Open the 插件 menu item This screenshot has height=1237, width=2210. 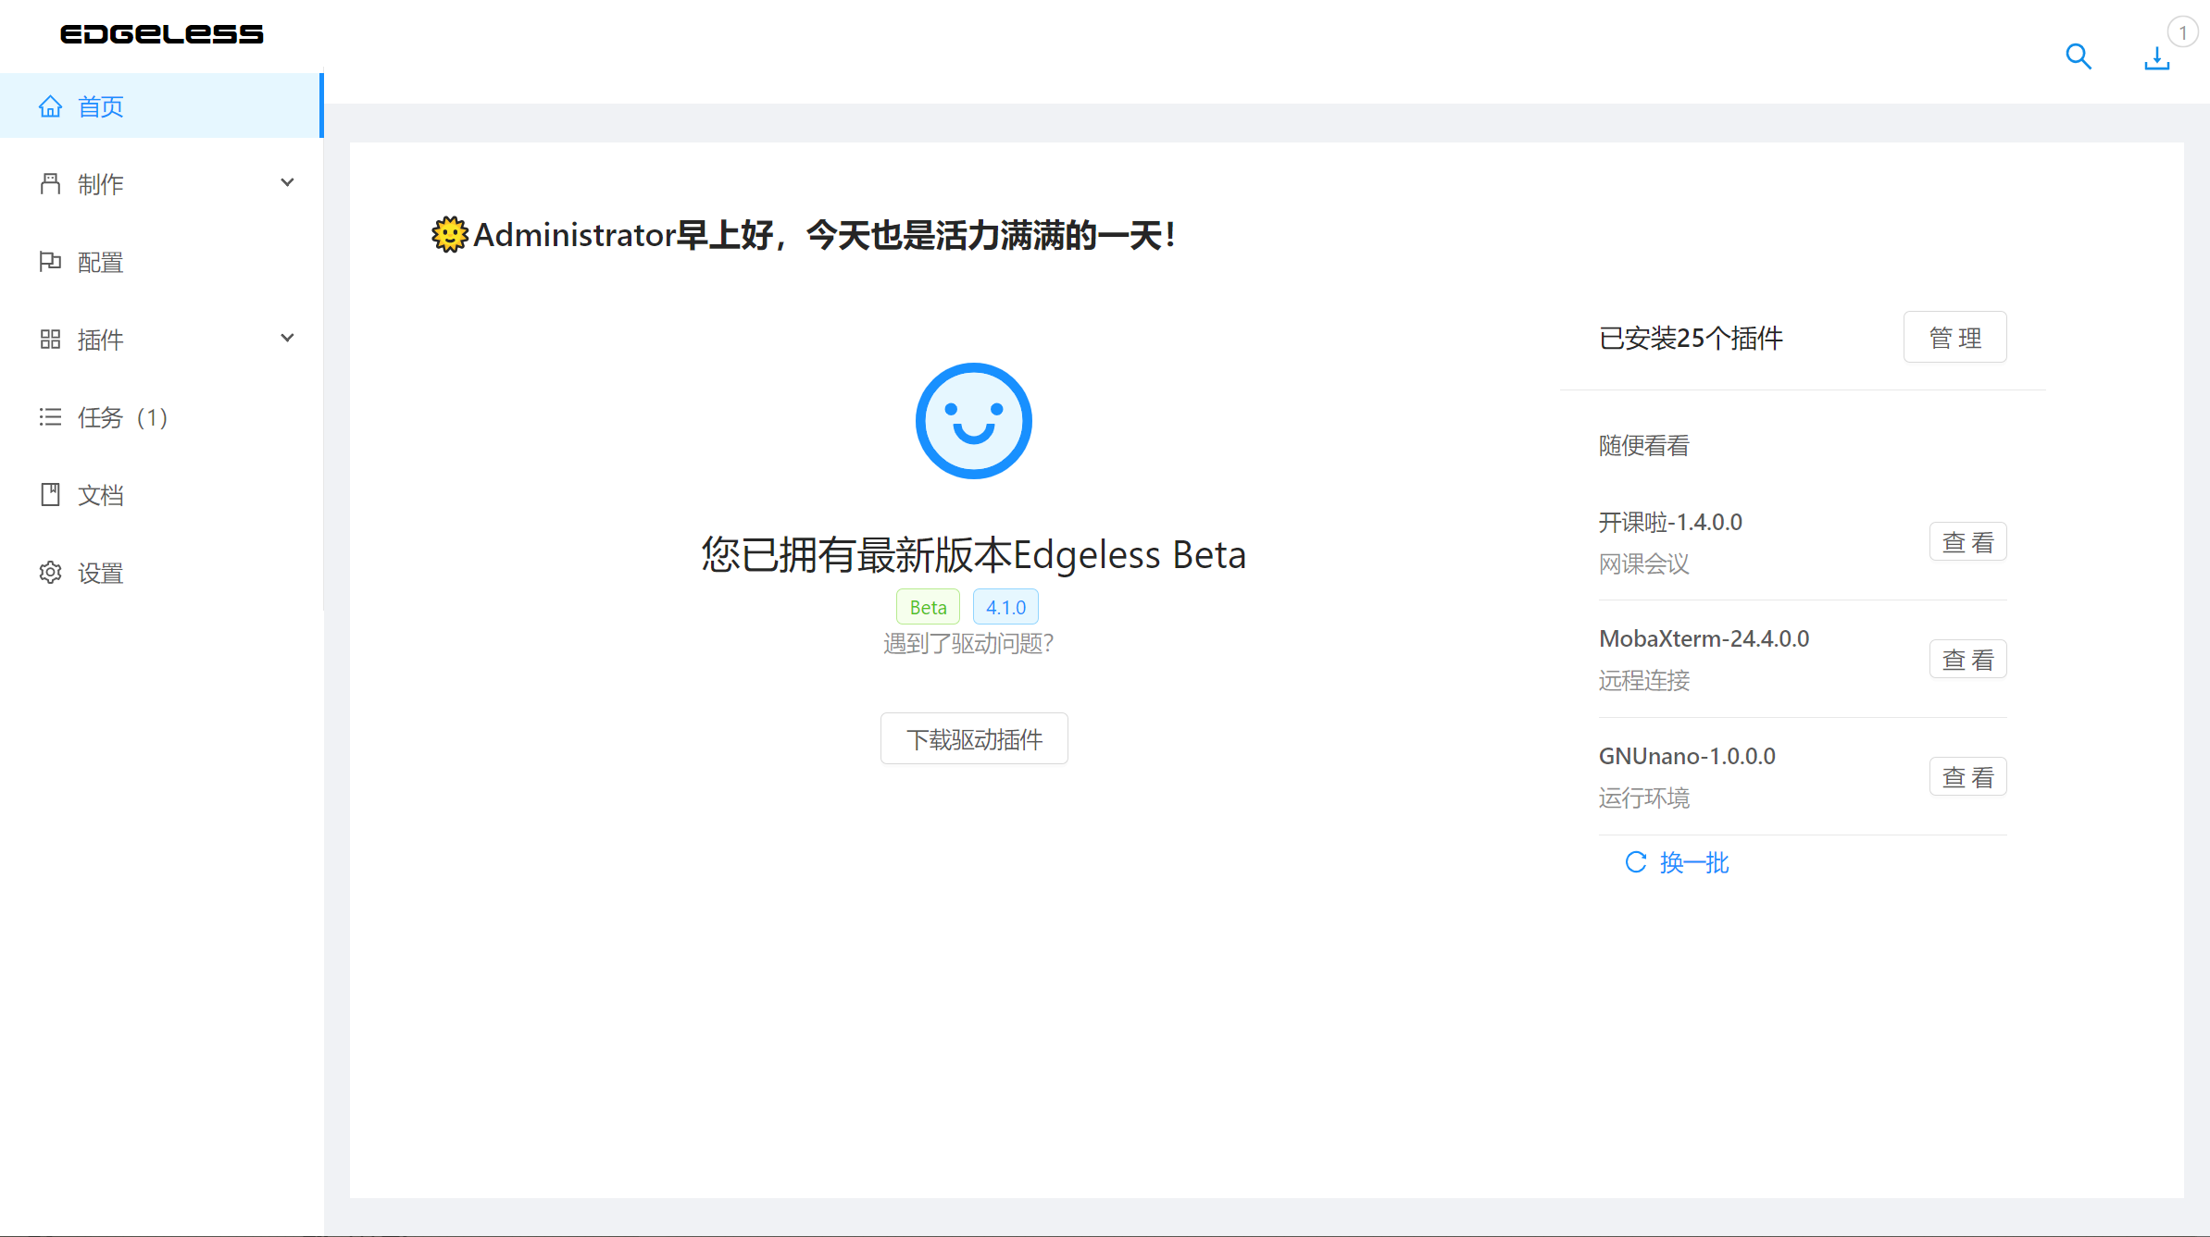[161, 340]
